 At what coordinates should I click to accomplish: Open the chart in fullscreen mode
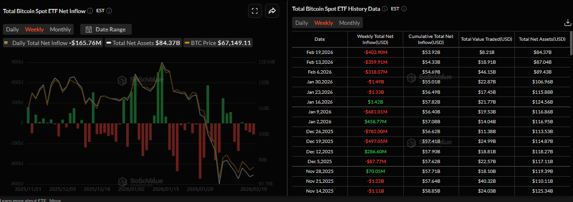(x=255, y=11)
